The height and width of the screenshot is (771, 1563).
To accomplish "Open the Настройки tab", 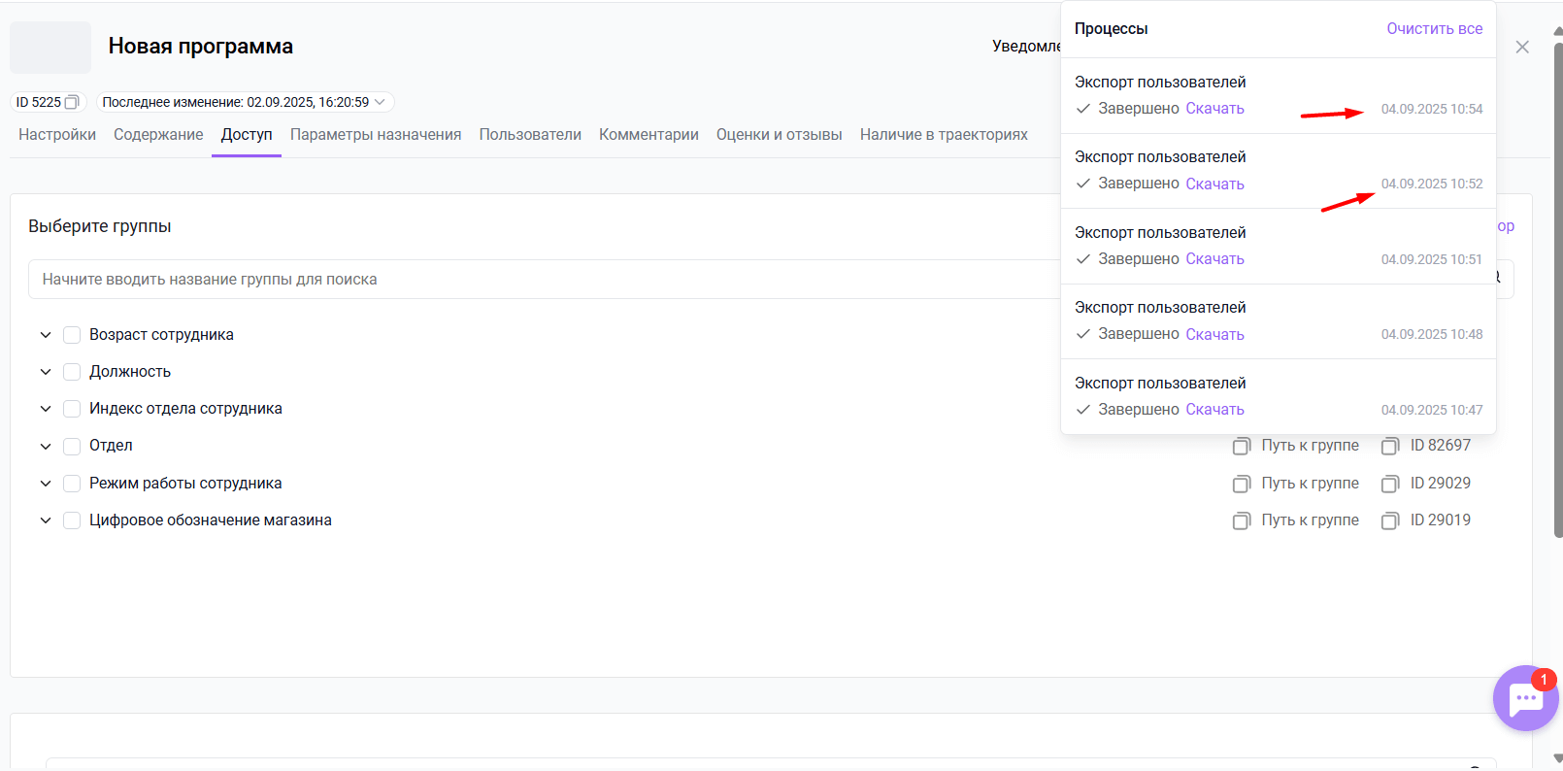I will 57,135.
